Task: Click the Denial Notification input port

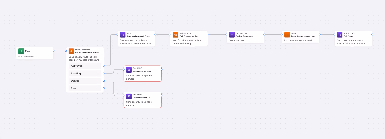Action: (124, 96)
